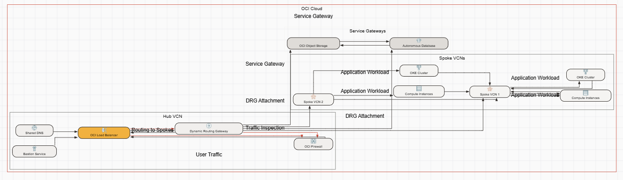Click the 'Spoke VCNs' group title
623x180 pixels.
pyautogui.click(x=452, y=58)
